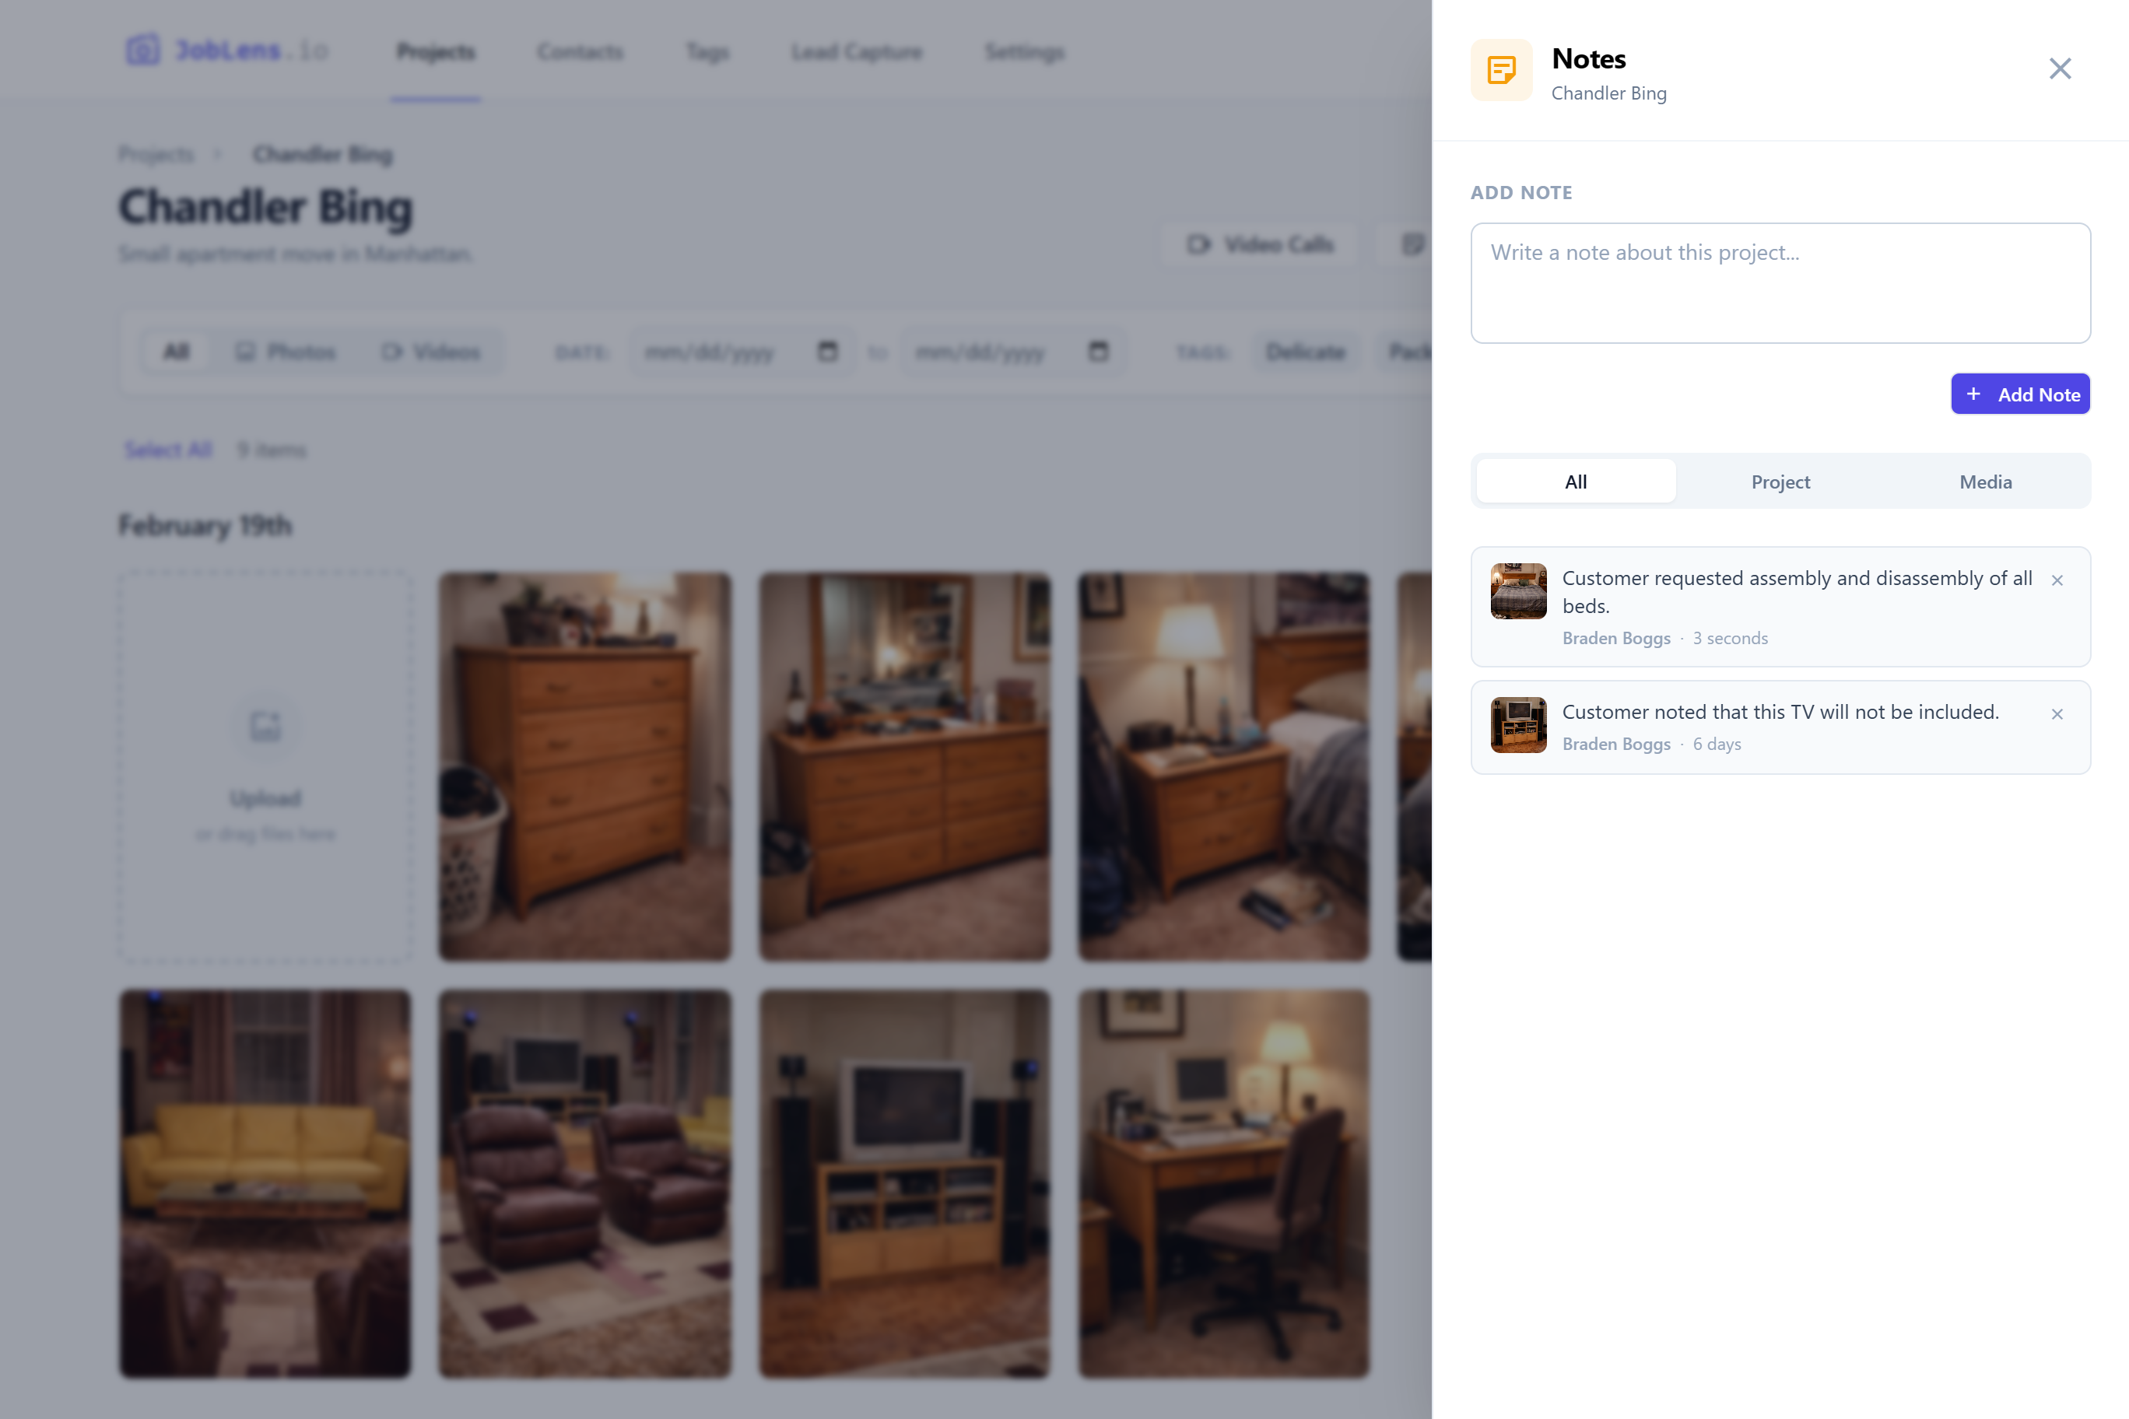Image resolution: width=2129 pixels, height=1419 pixels.
Task: Click the Select All link
Action: pyautogui.click(x=167, y=449)
